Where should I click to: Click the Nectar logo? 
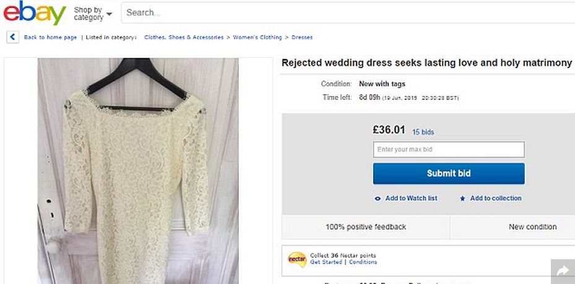[297, 259]
